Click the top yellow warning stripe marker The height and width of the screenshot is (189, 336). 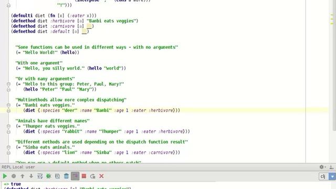(x=332, y=15)
